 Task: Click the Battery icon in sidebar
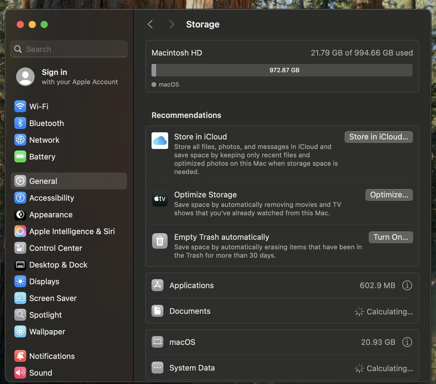click(x=20, y=156)
